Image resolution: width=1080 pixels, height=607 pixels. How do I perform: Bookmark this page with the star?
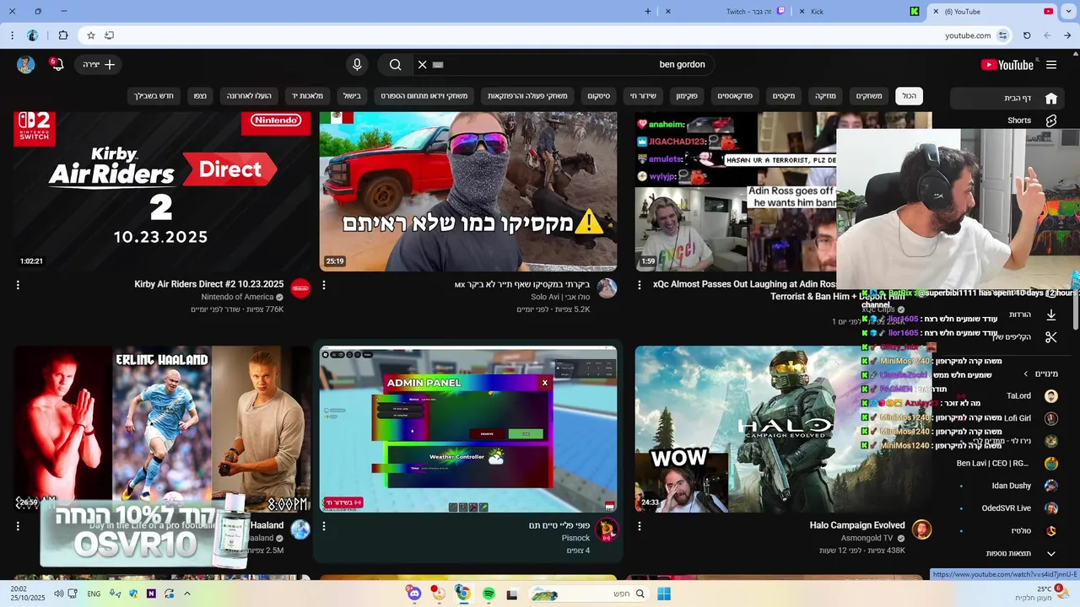tap(91, 35)
